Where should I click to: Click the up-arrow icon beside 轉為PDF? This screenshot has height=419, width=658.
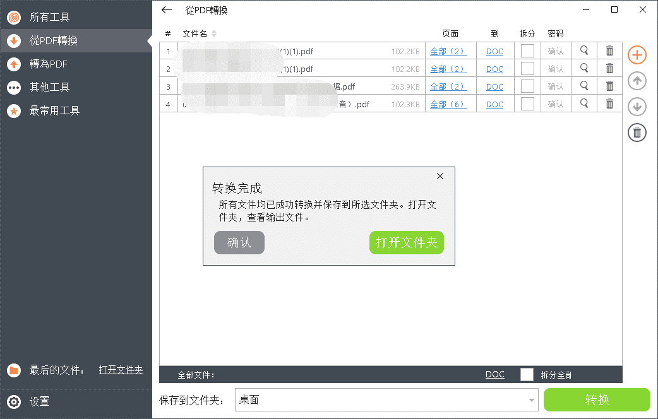click(14, 64)
